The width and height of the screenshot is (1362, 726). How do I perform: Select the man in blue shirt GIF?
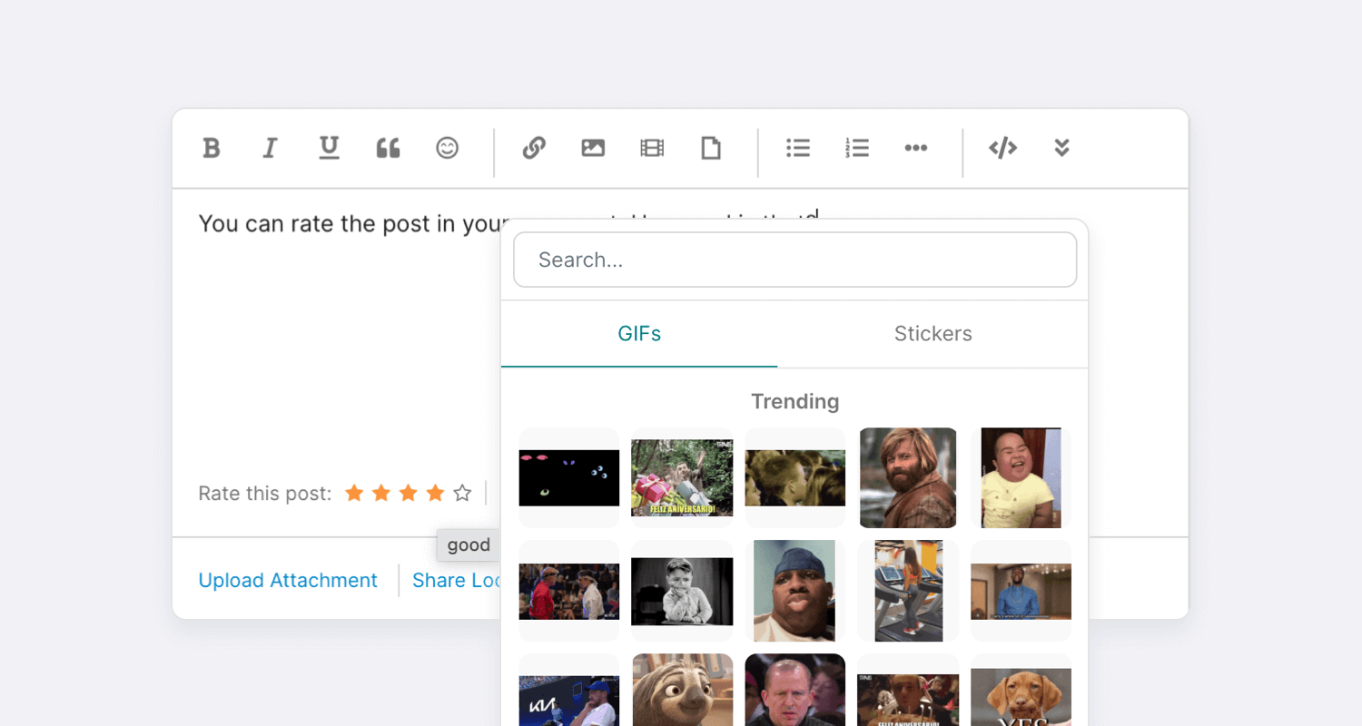(1021, 591)
